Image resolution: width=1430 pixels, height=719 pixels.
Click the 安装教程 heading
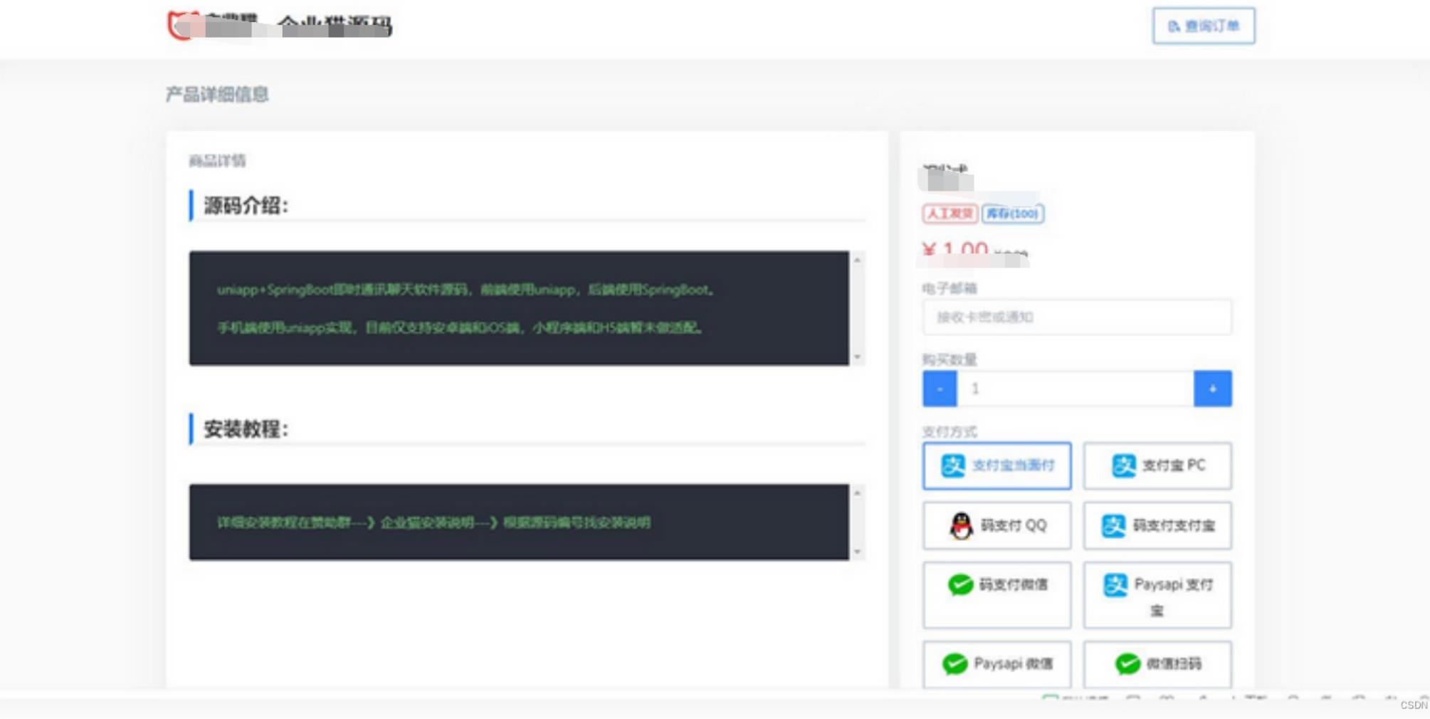pos(246,429)
